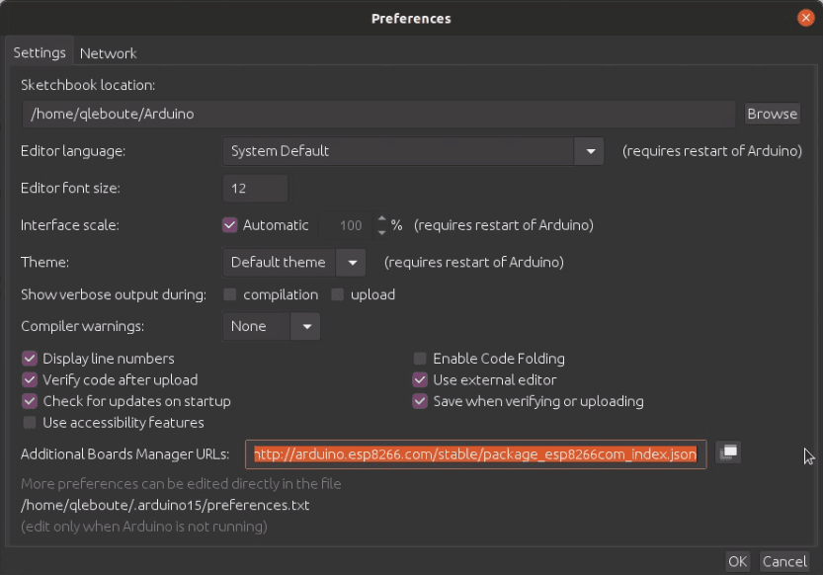Click the preferences.txt file path
The height and width of the screenshot is (575, 823).
[165, 505]
